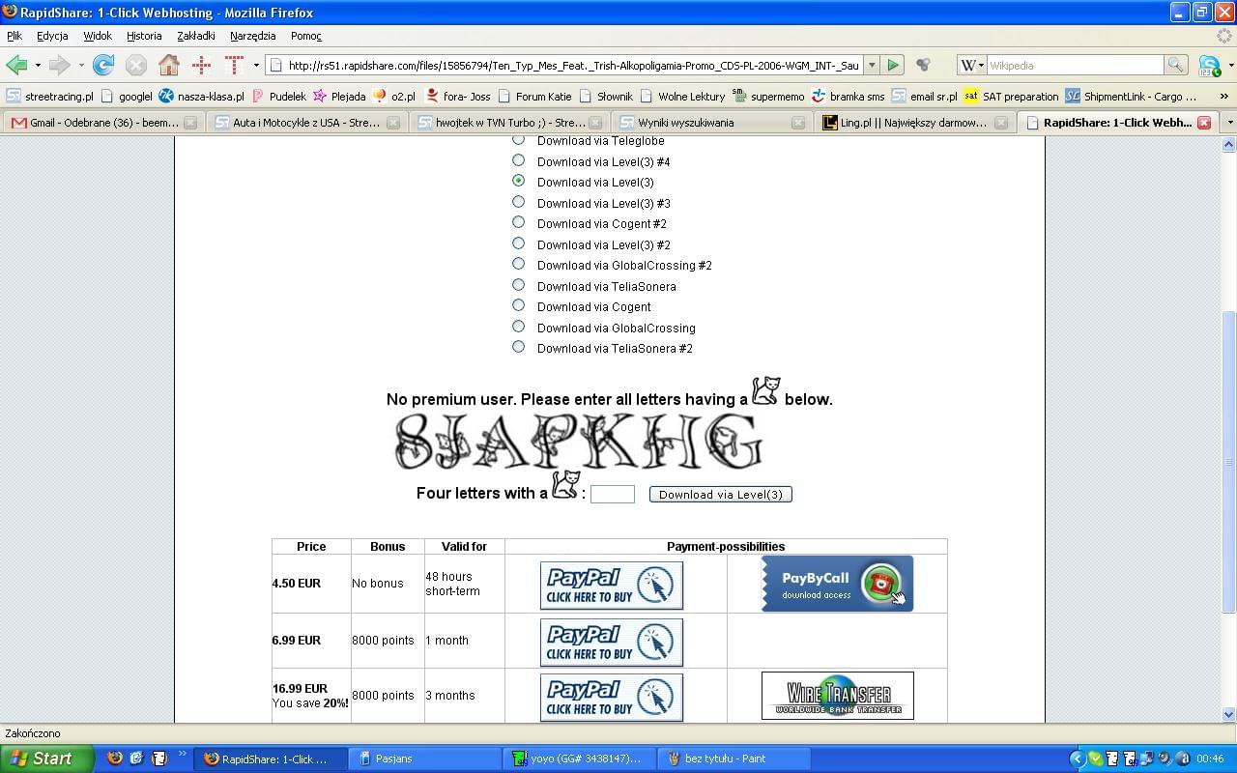Open the list all tabs dropdown
The image size is (1237, 773).
[1229, 123]
